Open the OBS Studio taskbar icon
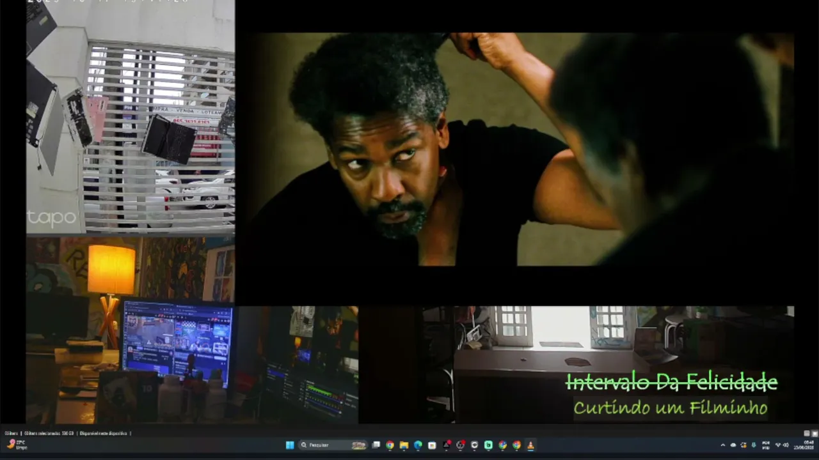Screen dimensions: 819x460 coord(460,445)
